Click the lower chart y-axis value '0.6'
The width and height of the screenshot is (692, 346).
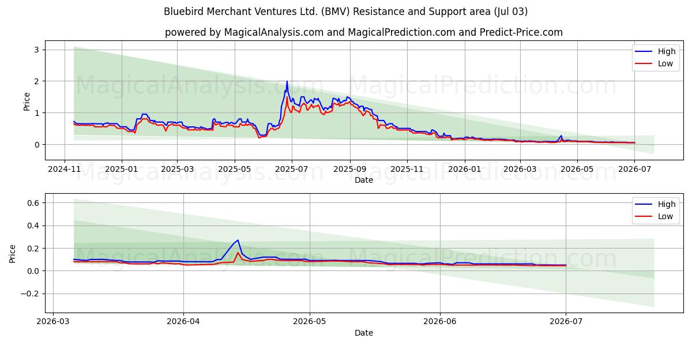[32, 203]
